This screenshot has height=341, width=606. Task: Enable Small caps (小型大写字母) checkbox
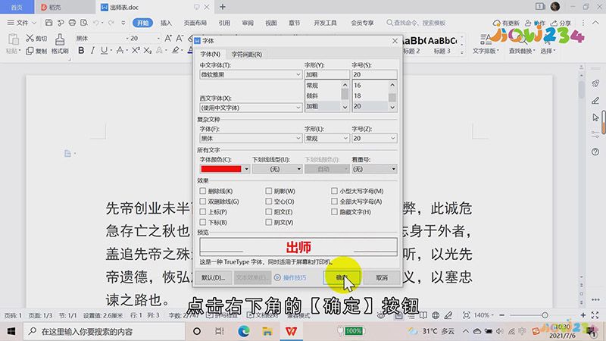(334, 191)
